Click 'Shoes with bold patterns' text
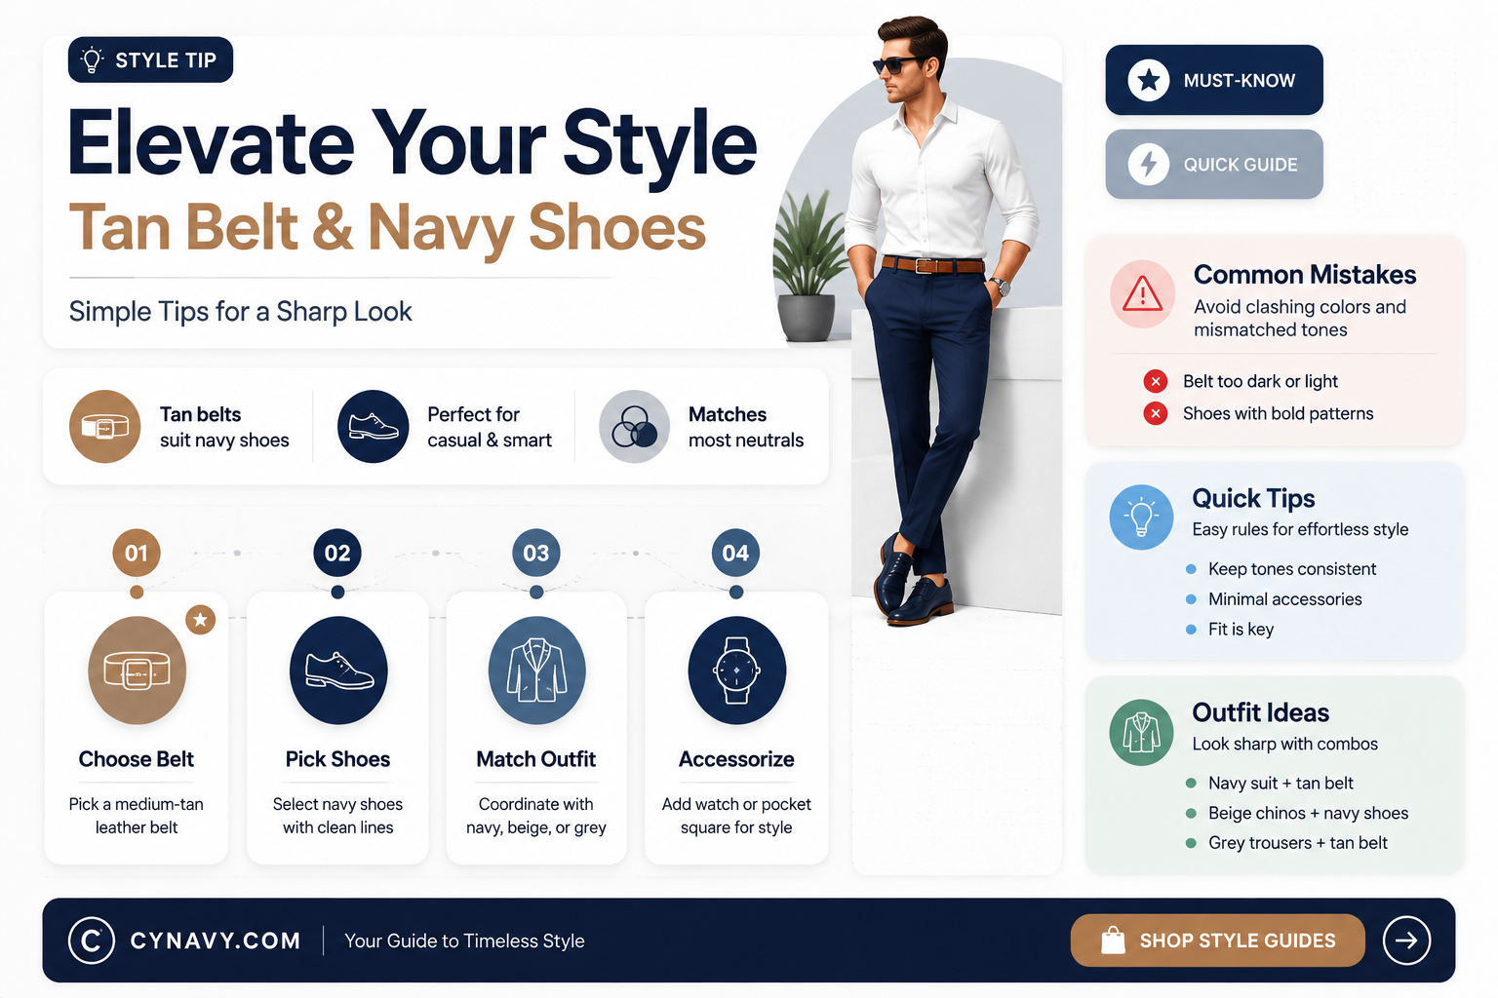 coord(1278,413)
